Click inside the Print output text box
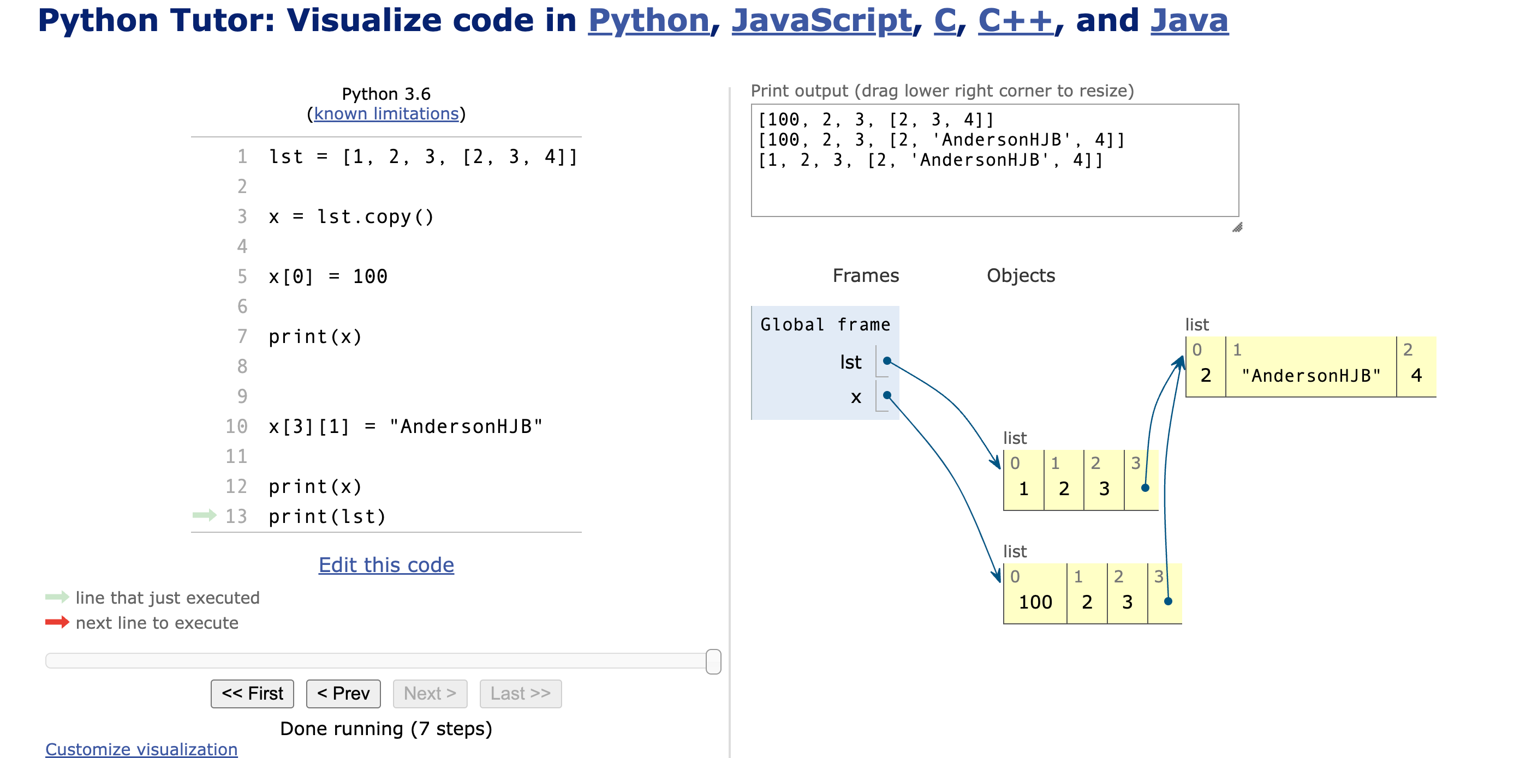 click(x=994, y=160)
